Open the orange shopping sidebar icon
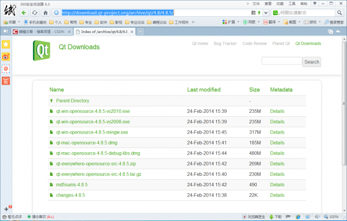This screenshot has height=221, width=347. click(6, 81)
